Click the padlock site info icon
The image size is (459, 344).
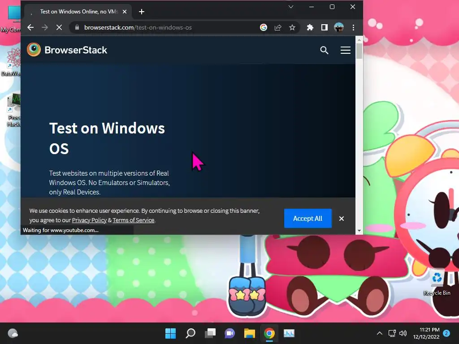click(x=77, y=27)
